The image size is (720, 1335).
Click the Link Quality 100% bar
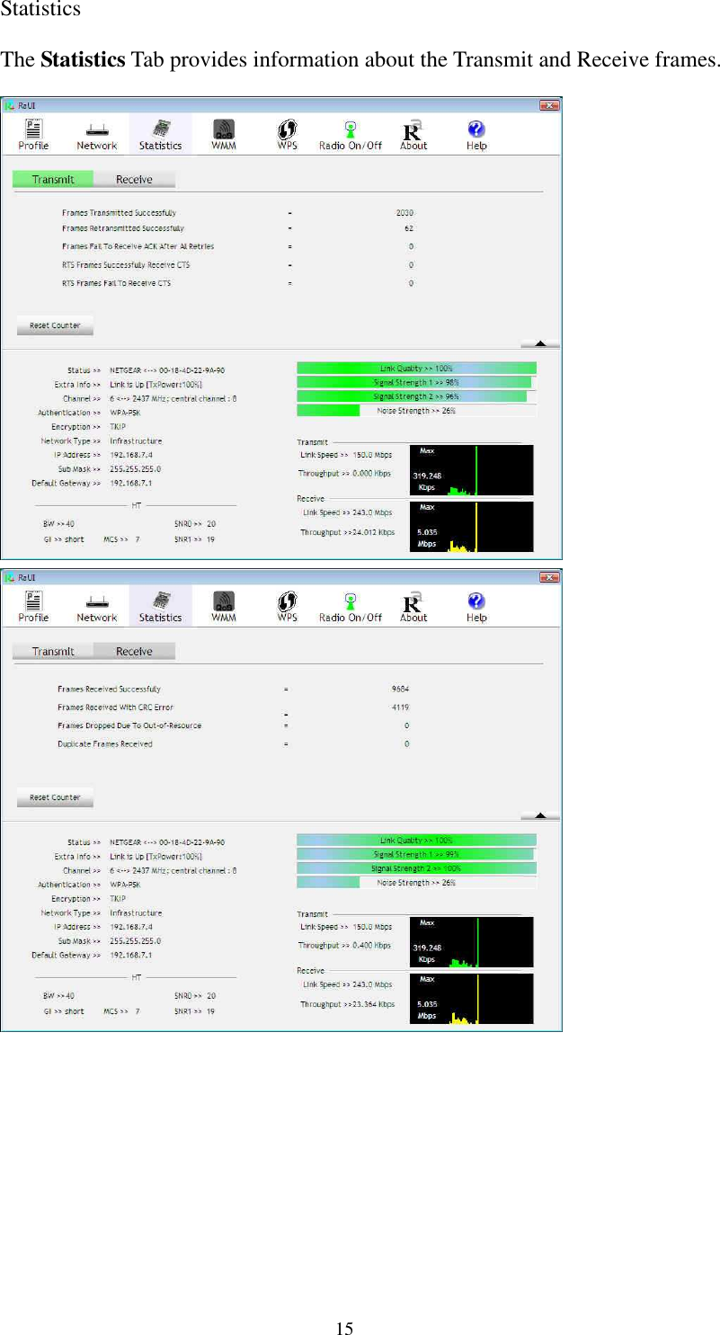click(x=416, y=368)
